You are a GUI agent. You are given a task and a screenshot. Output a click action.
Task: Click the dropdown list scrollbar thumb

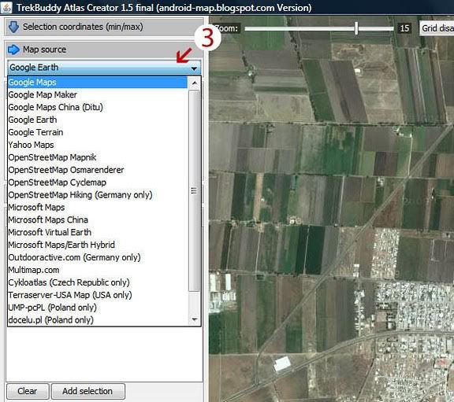(194, 190)
